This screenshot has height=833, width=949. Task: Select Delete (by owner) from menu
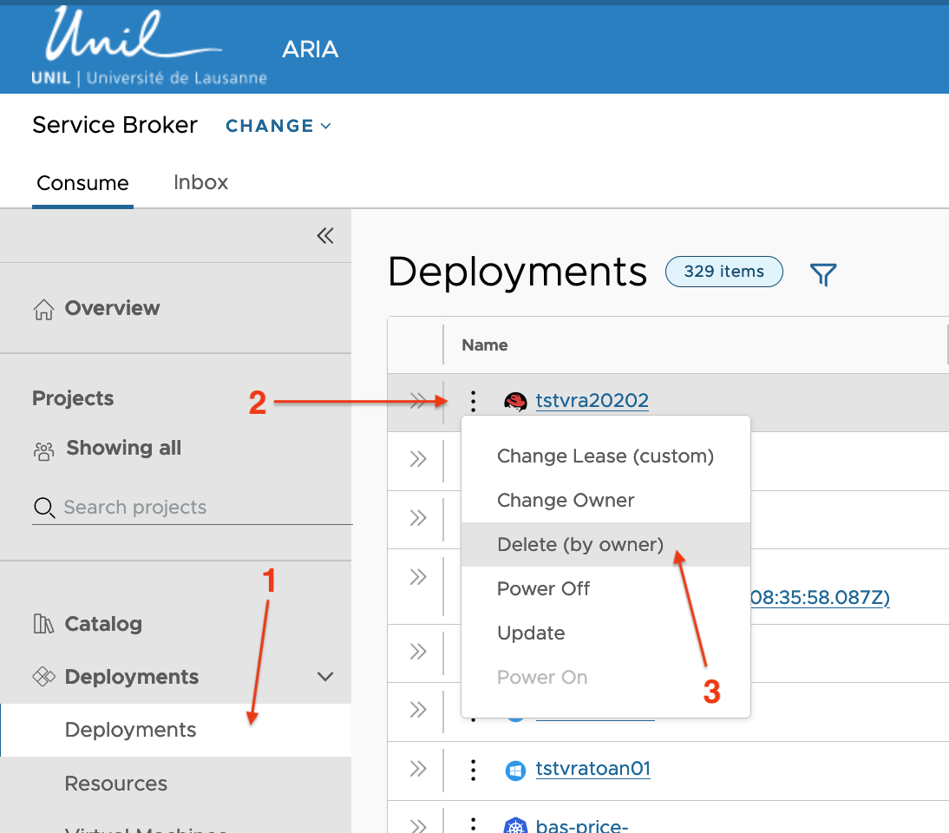pos(579,545)
